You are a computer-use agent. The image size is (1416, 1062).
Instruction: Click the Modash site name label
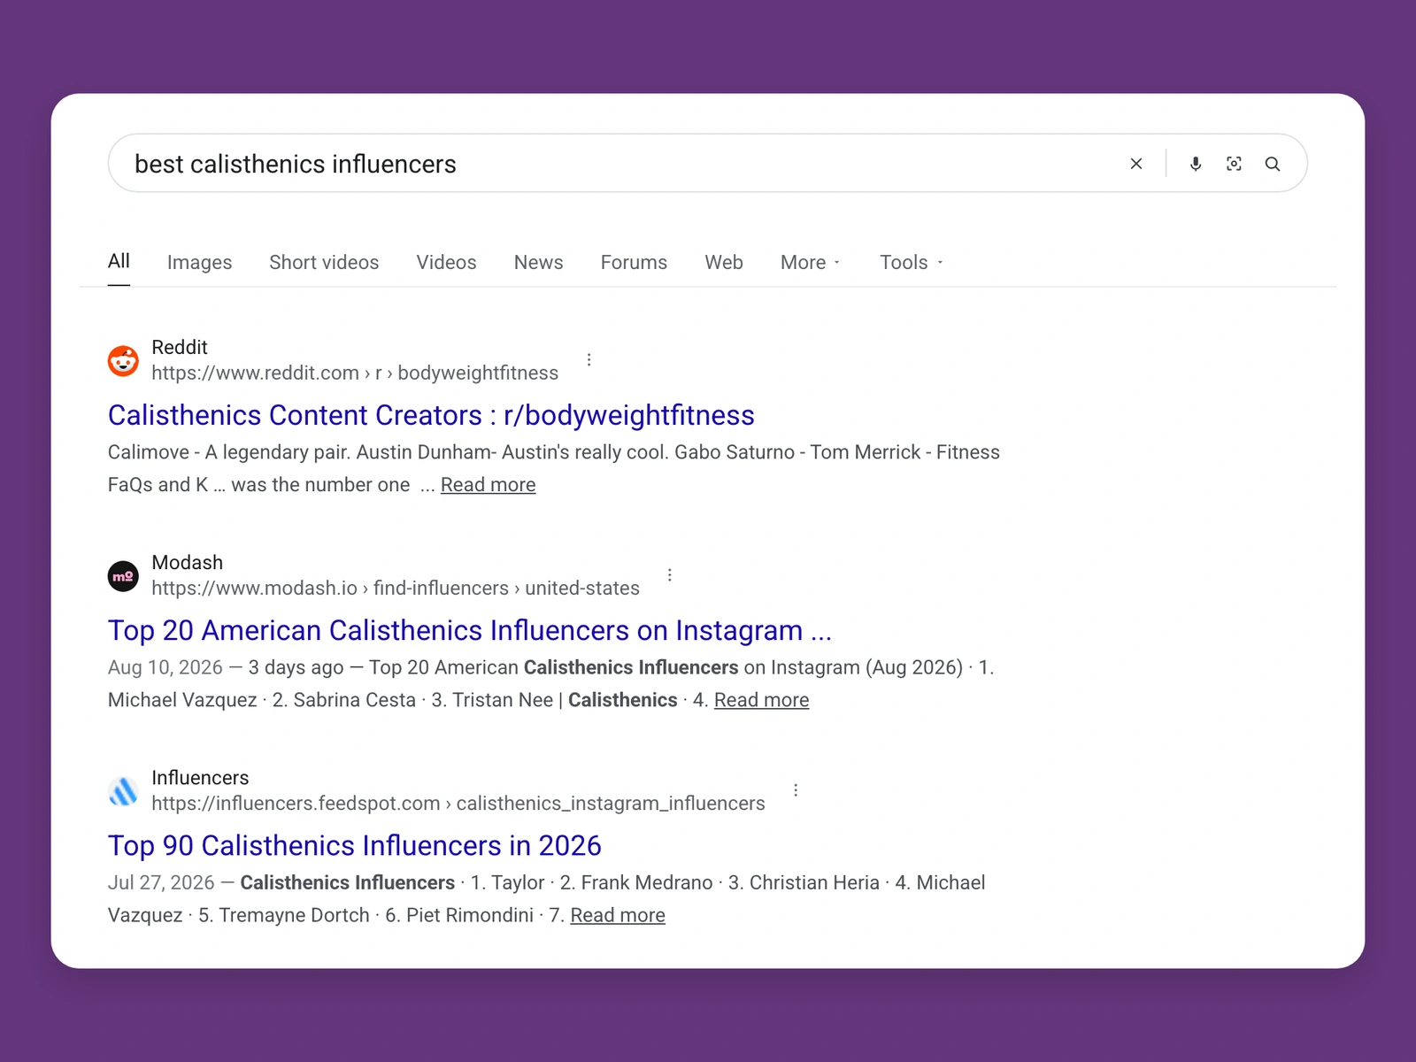click(x=188, y=562)
